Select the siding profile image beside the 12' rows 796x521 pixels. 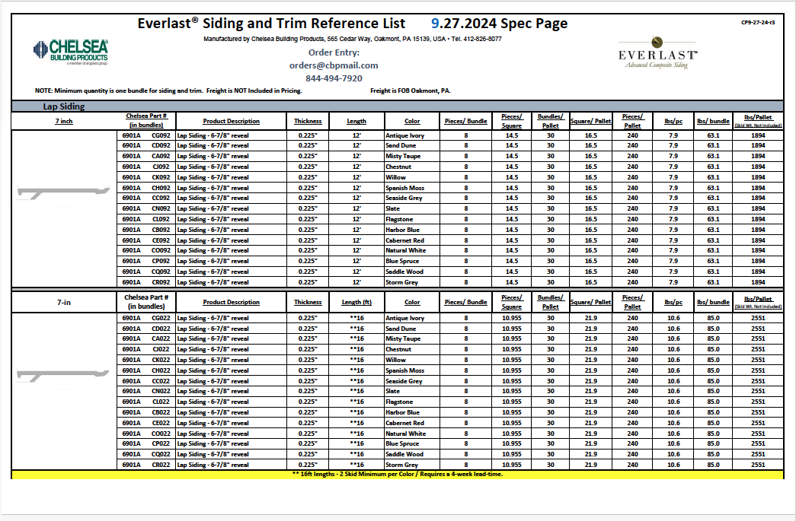coord(63,192)
